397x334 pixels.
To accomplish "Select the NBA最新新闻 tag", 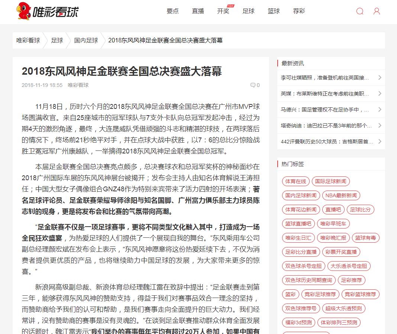I will [x=341, y=195].
